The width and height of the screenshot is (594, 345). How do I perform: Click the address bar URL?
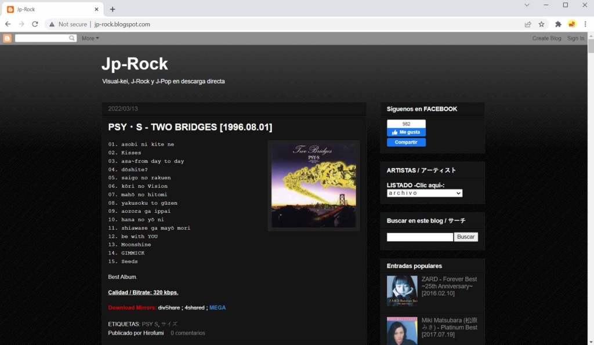coord(122,24)
